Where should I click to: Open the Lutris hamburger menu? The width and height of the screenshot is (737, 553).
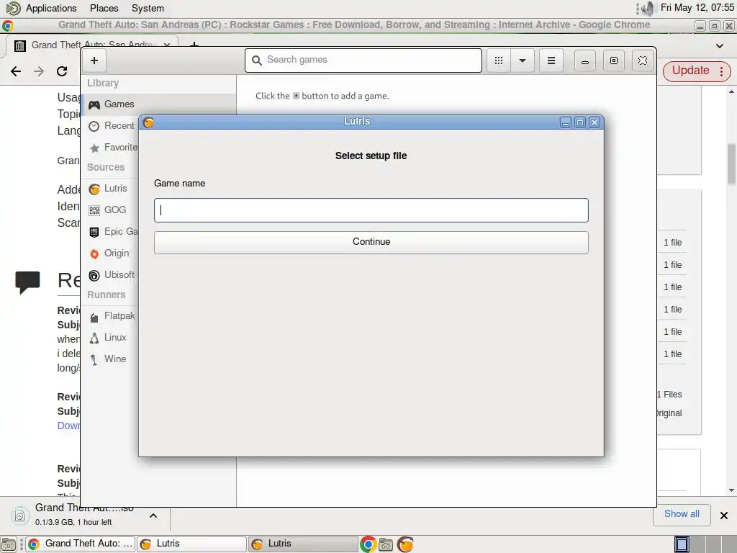(x=551, y=60)
